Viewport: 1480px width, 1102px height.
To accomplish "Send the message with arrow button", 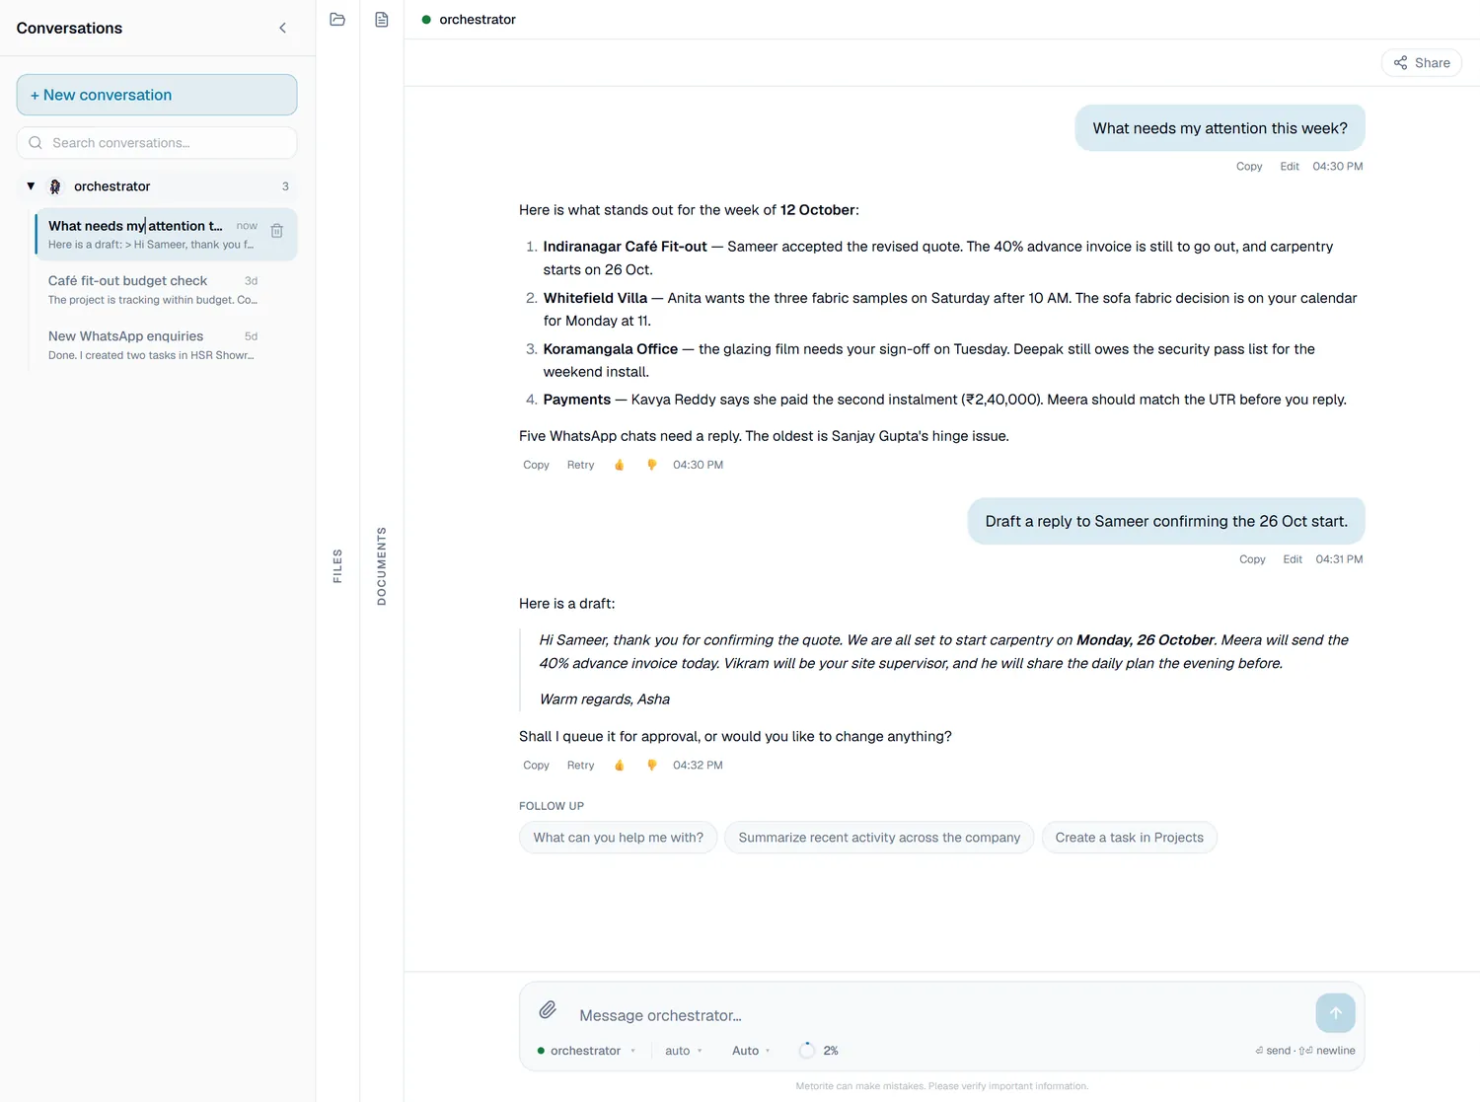I will (1335, 1013).
